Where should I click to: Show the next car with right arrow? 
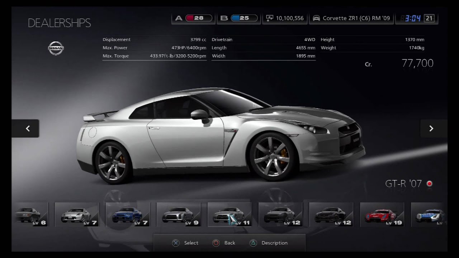pyautogui.click(x=434, y=128)
